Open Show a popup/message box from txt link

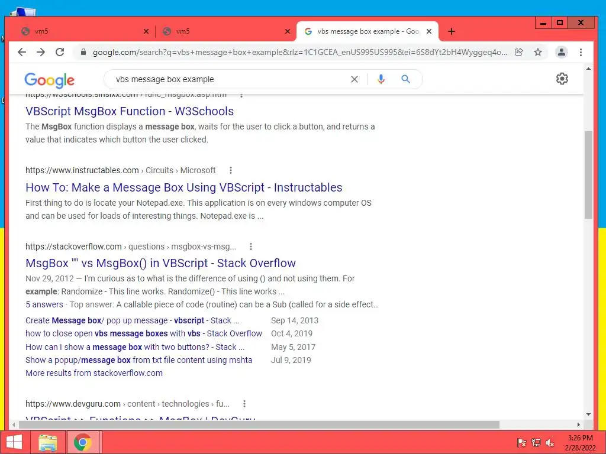pyautogui.click(x=138, y=360)
